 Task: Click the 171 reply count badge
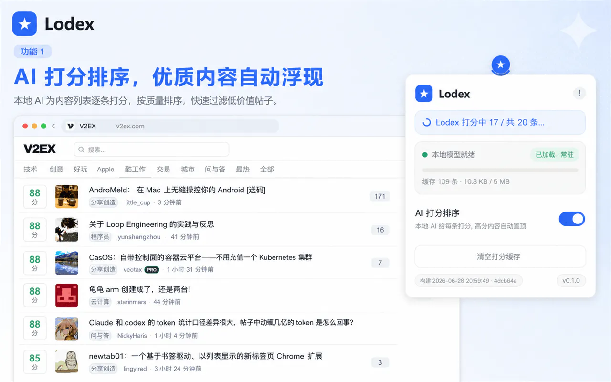380,196
